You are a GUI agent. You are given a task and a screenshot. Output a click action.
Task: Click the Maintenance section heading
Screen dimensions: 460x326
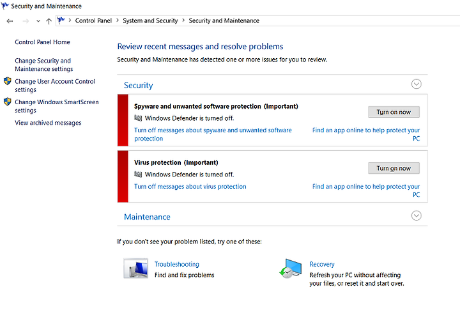click(x=147, y=217)
